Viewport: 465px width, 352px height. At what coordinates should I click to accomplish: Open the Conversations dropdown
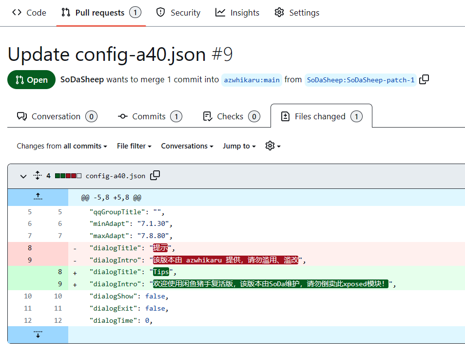click(187, 146)
